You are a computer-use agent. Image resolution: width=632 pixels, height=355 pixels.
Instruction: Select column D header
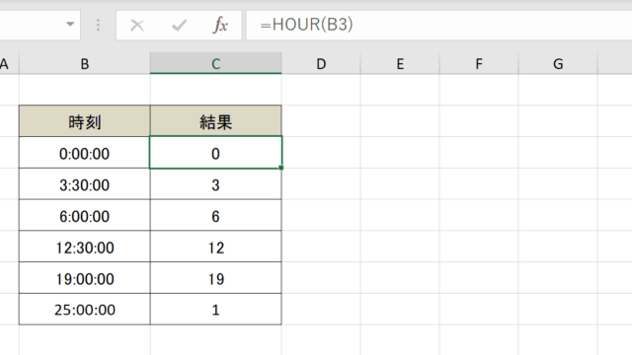321,63
